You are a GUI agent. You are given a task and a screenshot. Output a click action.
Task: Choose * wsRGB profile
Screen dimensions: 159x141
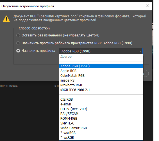(x=101, y=137)
